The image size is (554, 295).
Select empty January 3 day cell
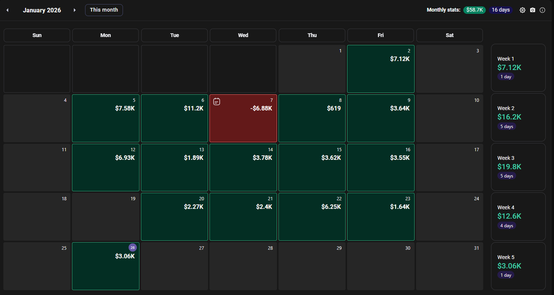click(450, 69)
